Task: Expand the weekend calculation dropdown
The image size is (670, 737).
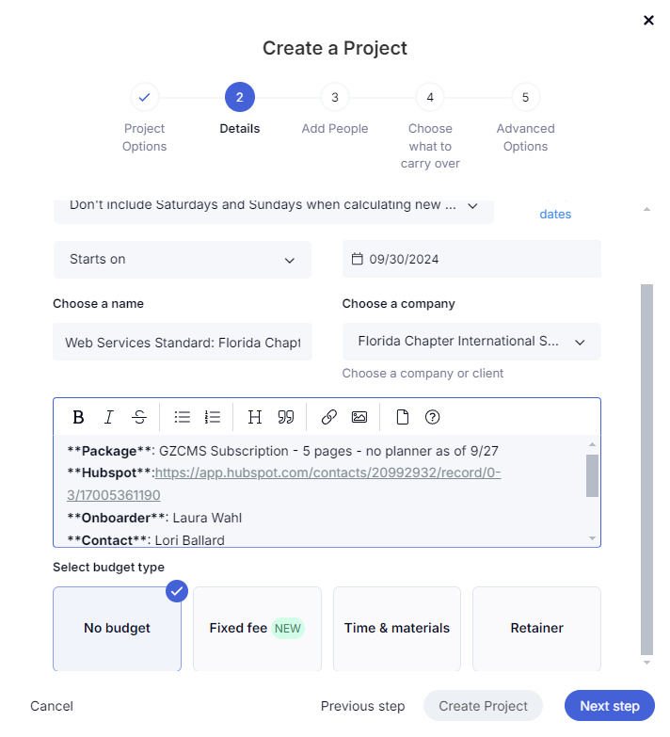Action: click(x=274, y=205)
